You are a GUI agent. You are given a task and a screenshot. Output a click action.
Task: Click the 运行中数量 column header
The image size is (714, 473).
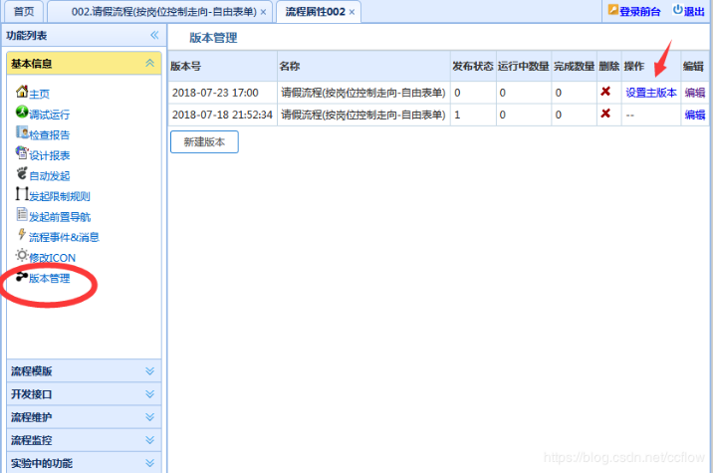point(524,66)
